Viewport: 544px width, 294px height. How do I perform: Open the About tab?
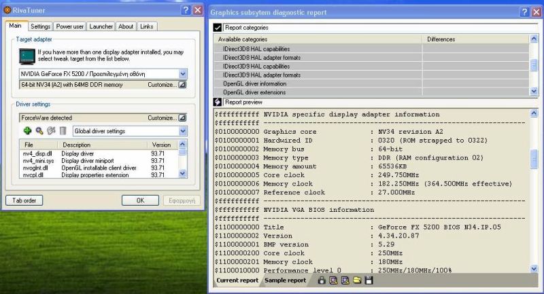(126, 26)
